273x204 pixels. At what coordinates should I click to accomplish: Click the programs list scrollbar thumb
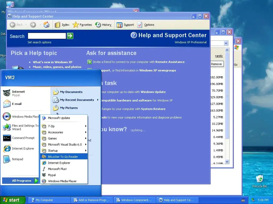click(x=227, y=95)
